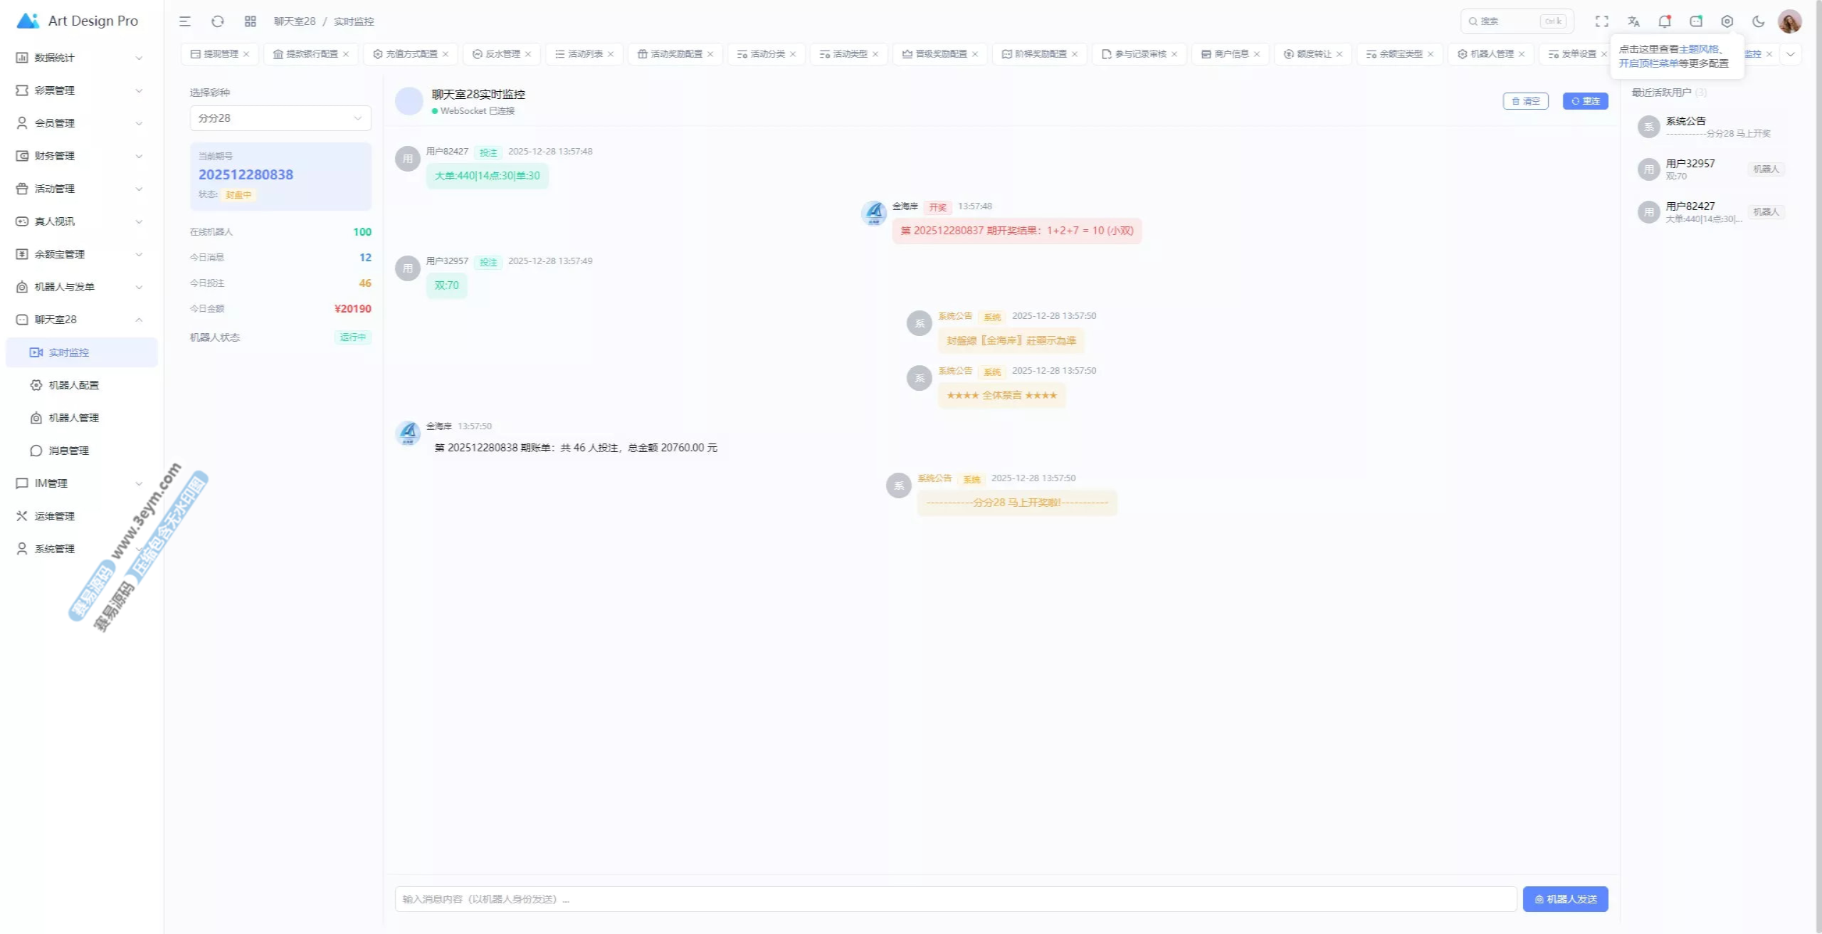This screenshot has width=1822, height=934.
Task: Open the fullscreen mode icon
Action: [x=1601, y=21]
